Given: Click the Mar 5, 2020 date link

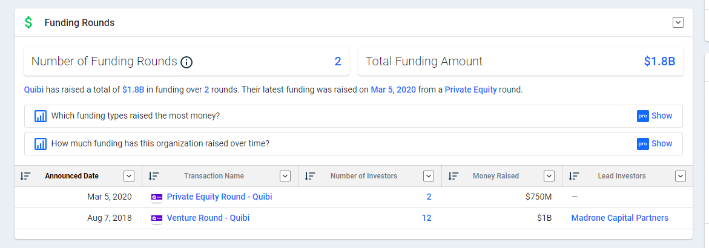Looking at the screenshot, I should tap(393, 90).
